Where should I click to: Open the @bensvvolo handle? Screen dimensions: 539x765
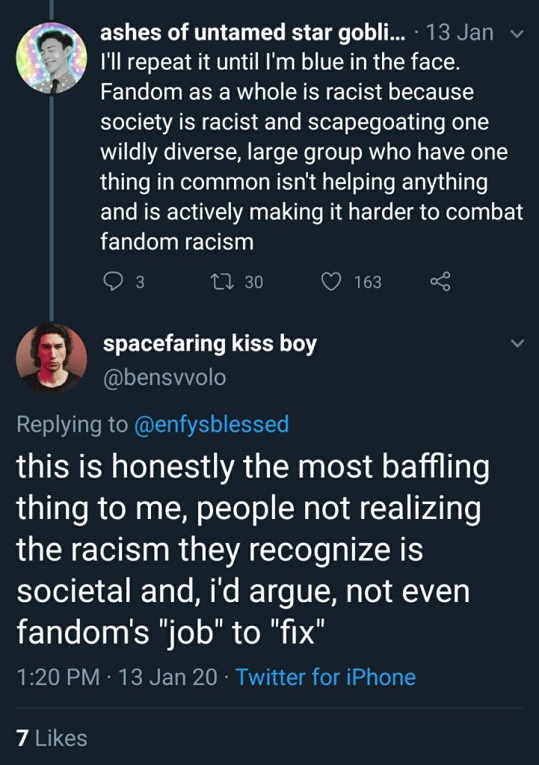(x=163, y=378)
